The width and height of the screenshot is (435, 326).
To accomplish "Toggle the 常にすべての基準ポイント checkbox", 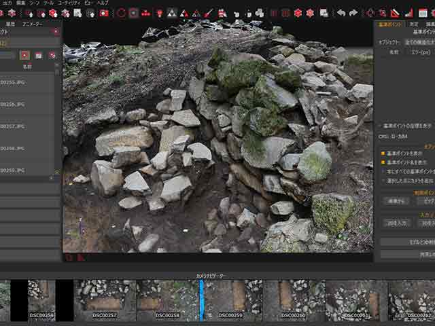I will [x=383, y=172].
